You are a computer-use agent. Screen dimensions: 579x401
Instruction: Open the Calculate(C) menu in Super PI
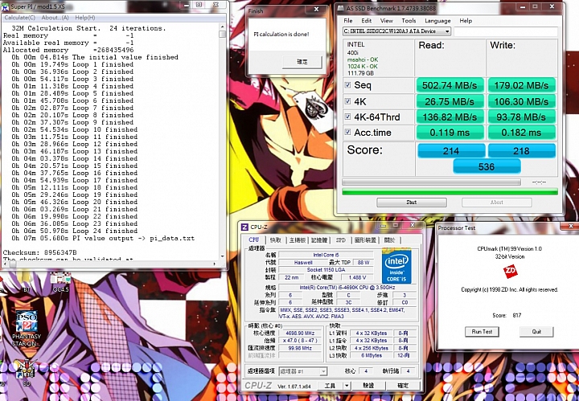click(19, 18)
